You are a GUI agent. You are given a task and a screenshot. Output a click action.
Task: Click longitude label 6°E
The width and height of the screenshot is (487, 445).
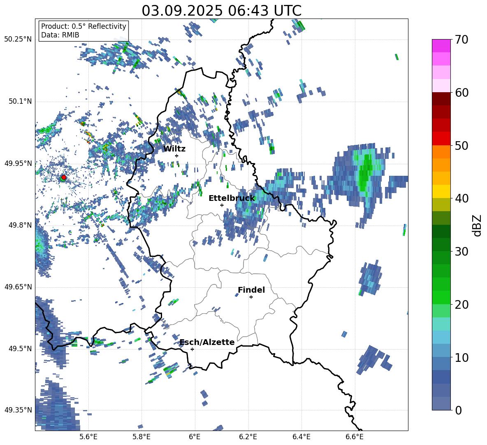pos(195,437)
